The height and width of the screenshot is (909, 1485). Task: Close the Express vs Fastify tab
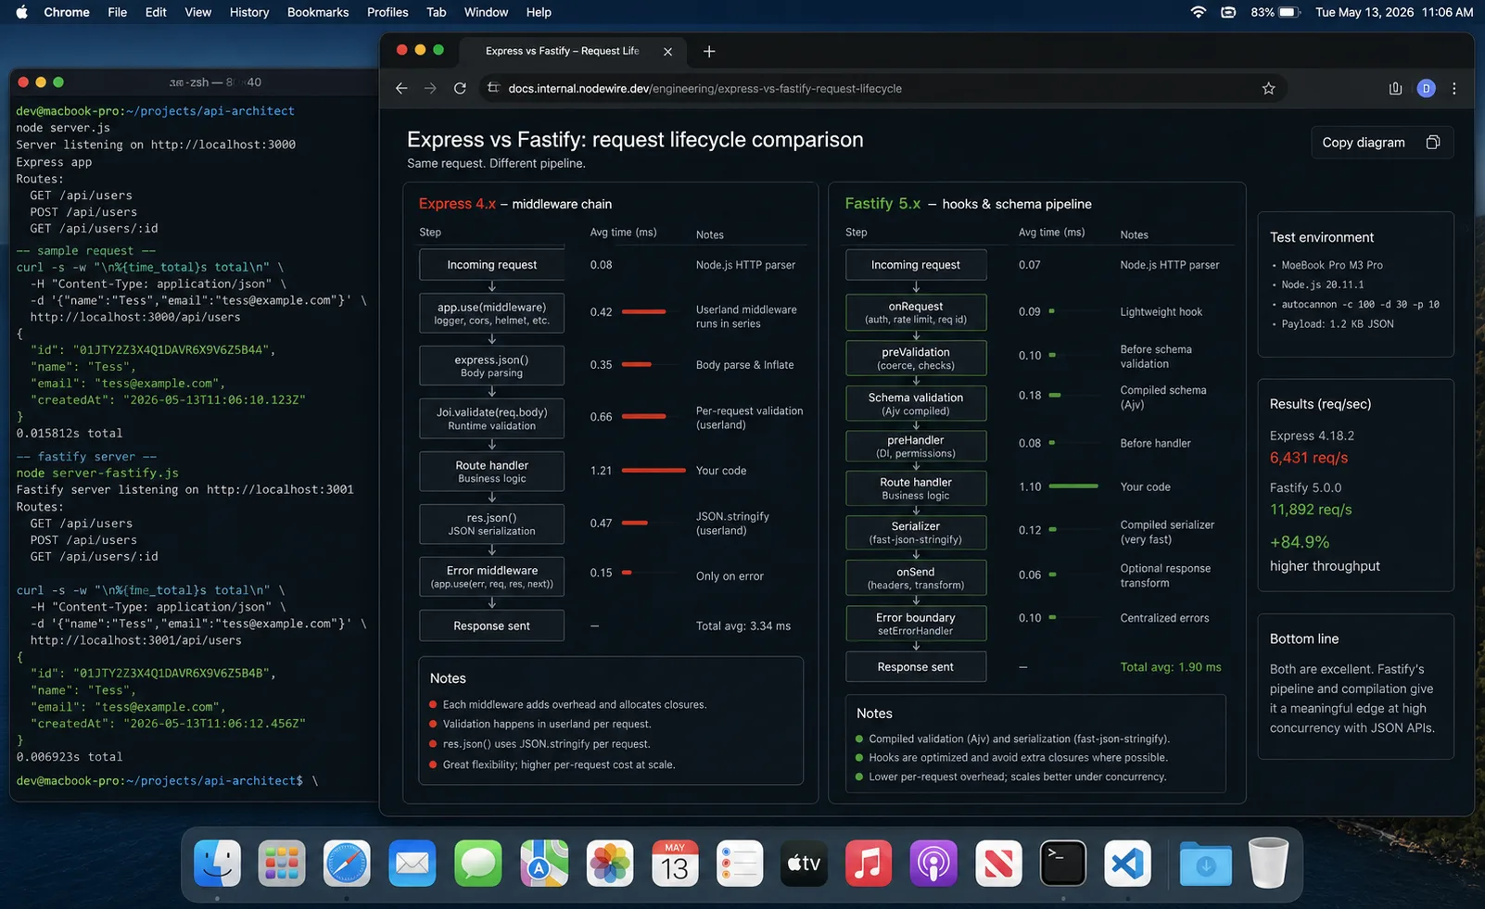click(x=667, y=51)
